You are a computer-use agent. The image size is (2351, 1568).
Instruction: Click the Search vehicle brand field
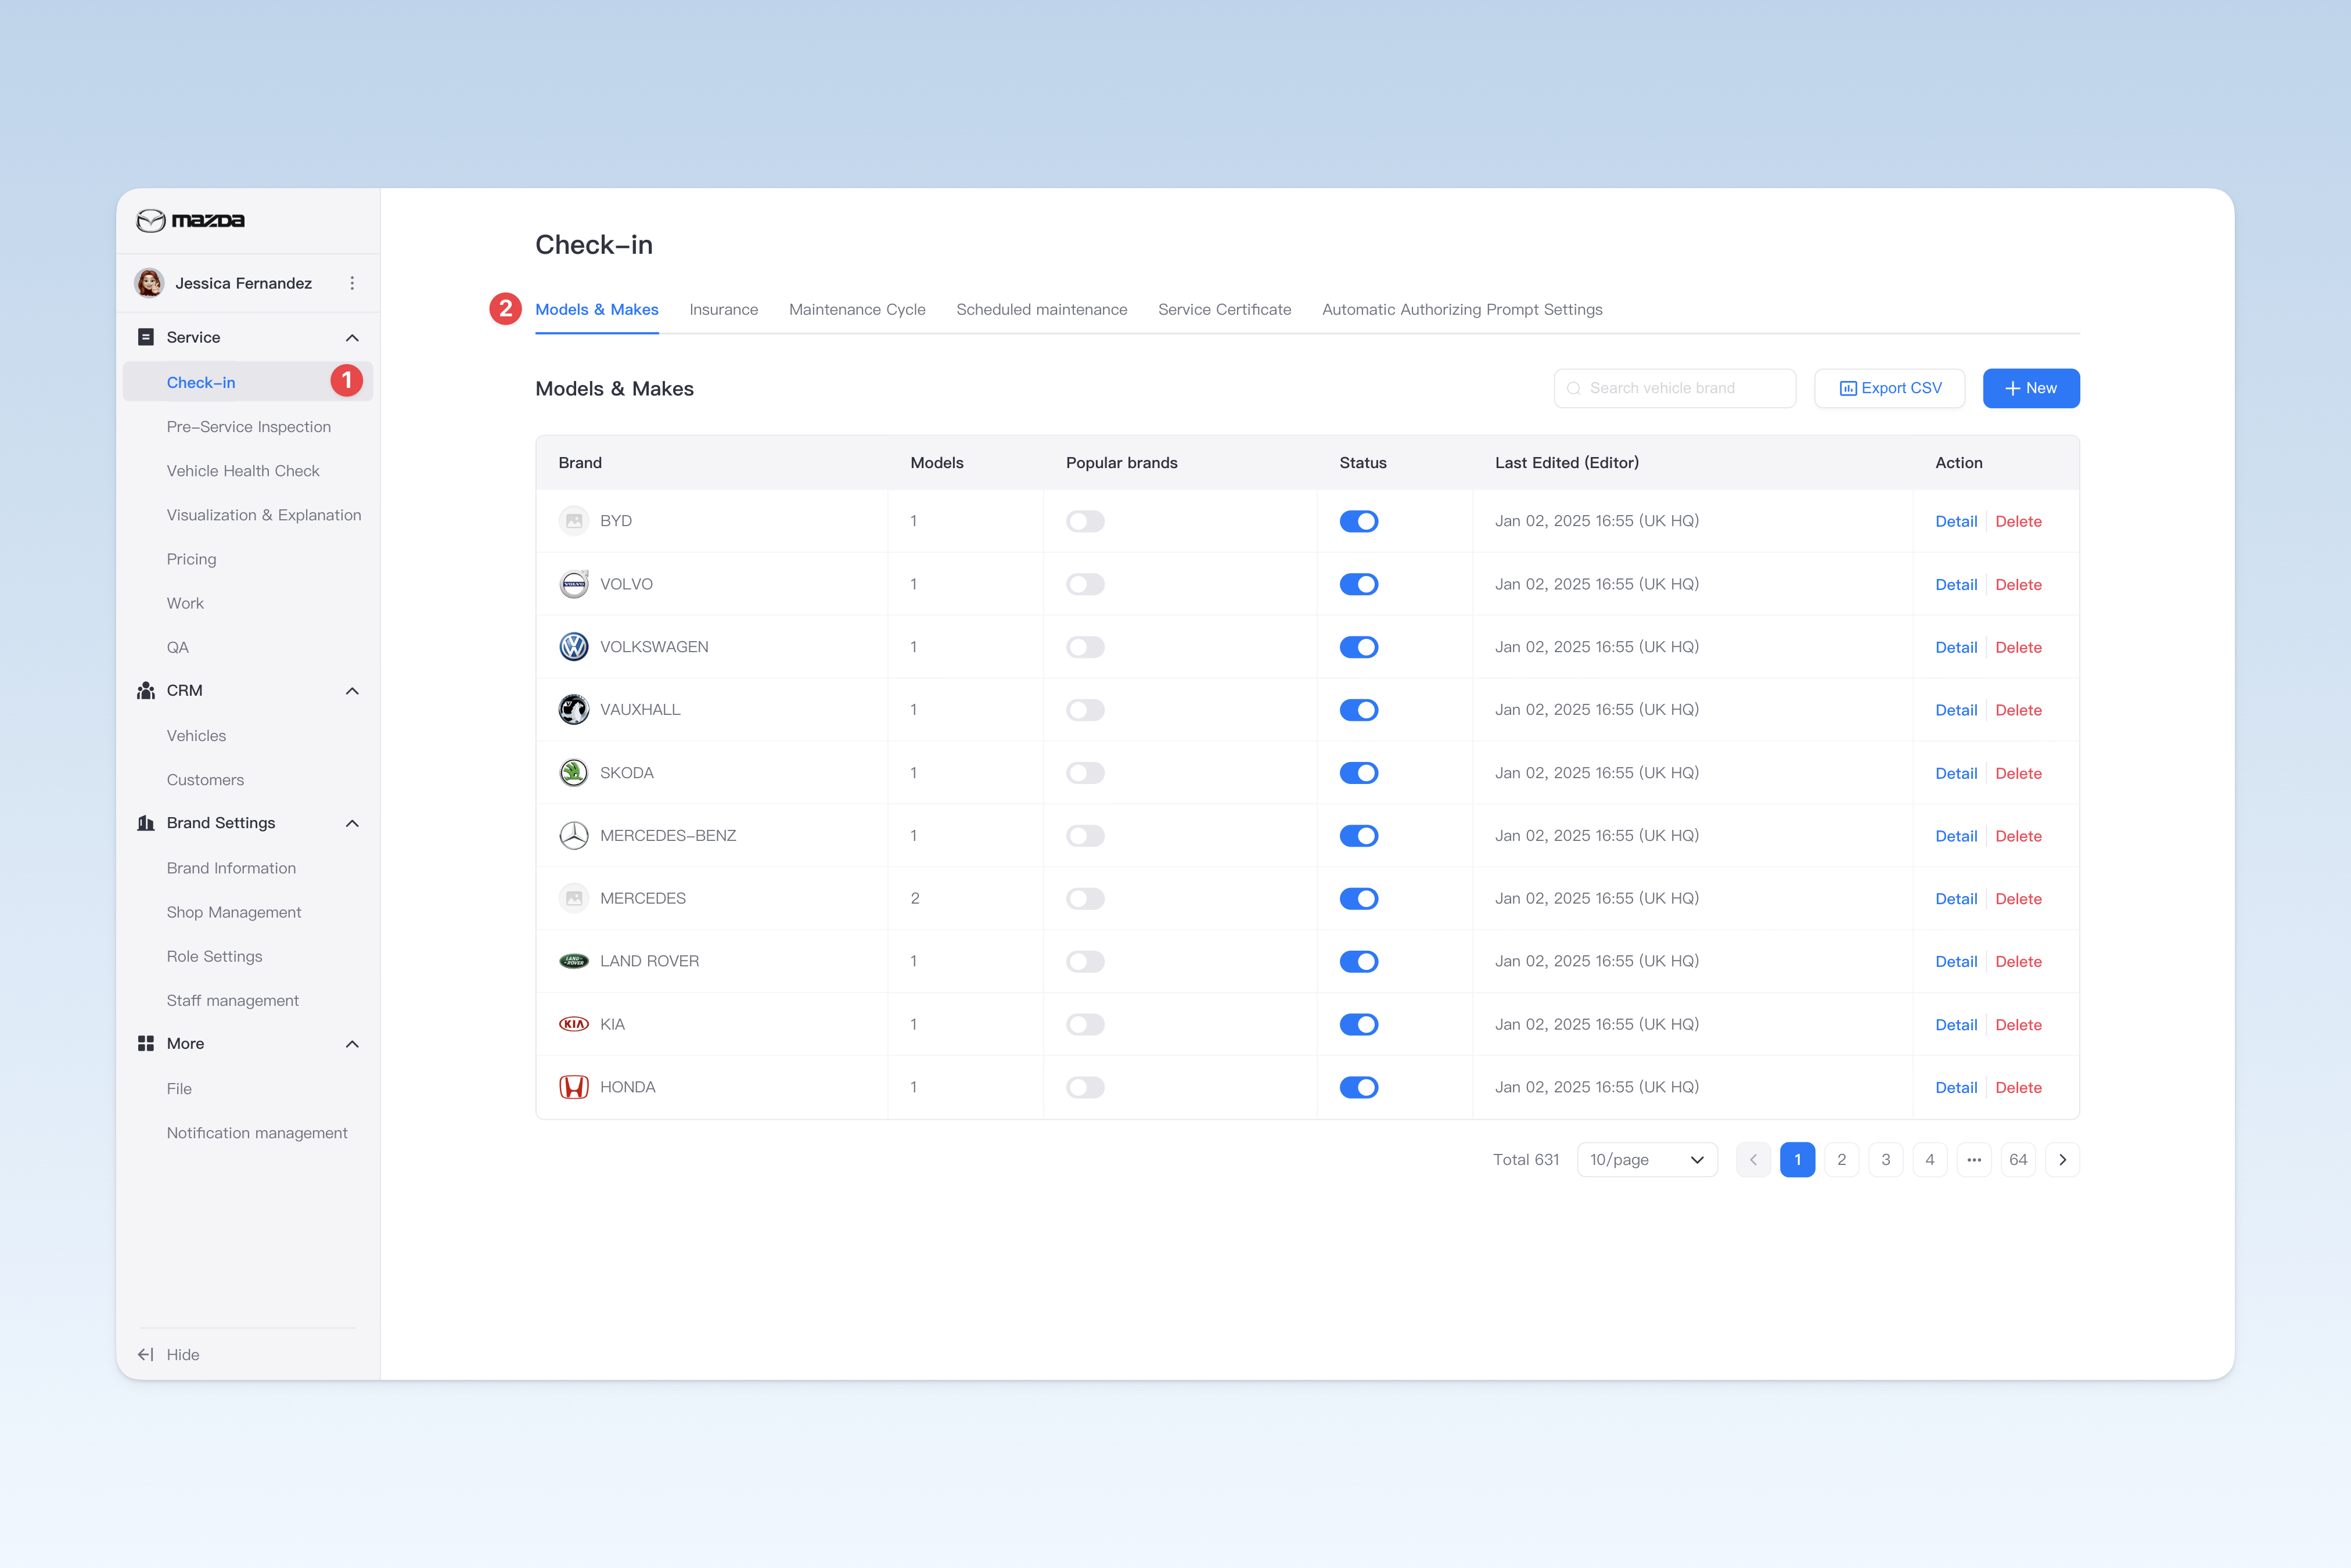tap(1675, 388)
